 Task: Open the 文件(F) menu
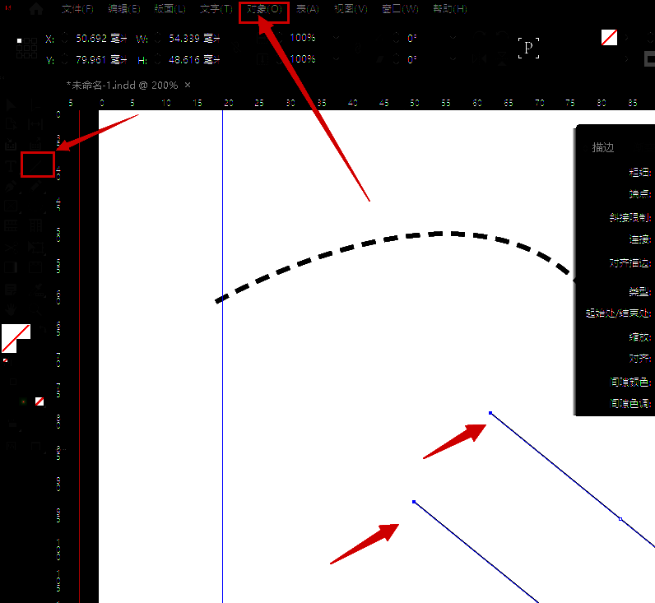(78, 9)
